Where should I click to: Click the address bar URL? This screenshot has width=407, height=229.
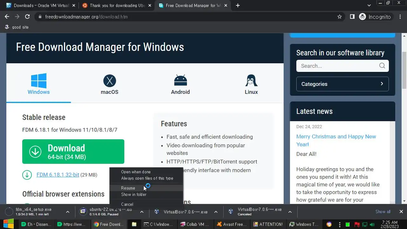(x=86, y=17)
